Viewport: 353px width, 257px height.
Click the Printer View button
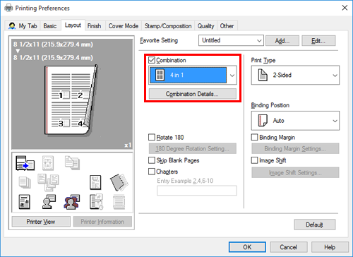[41, 222]
